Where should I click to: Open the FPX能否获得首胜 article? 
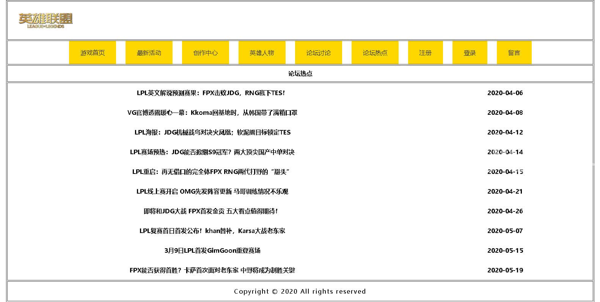[212, 270]
